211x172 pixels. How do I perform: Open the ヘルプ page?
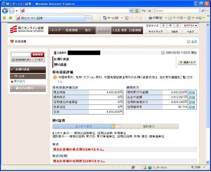click(x=190, y=32)
